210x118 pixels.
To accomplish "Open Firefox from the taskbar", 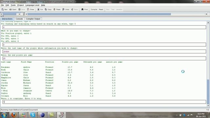I will click(13, 115).
